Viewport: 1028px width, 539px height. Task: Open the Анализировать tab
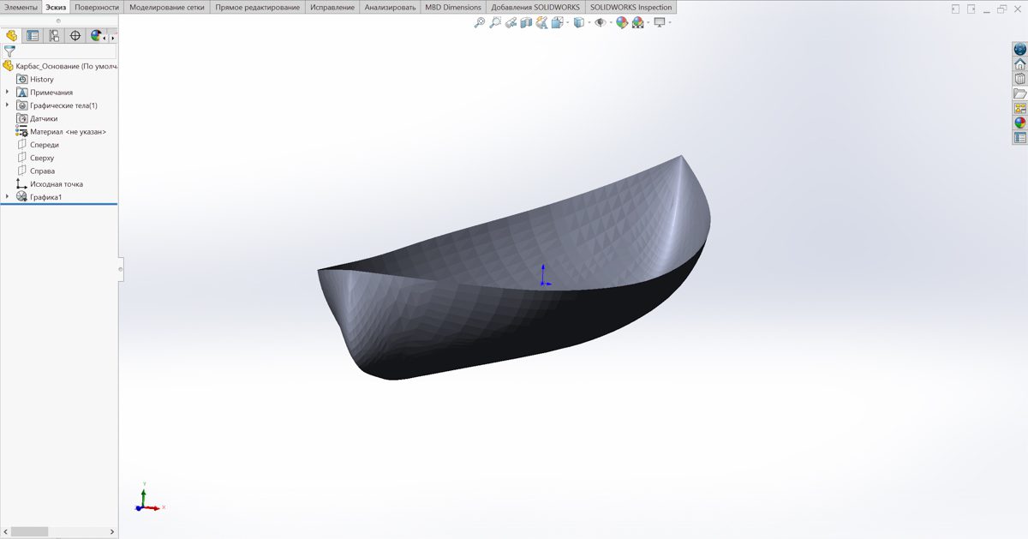(x=390, y=7)
